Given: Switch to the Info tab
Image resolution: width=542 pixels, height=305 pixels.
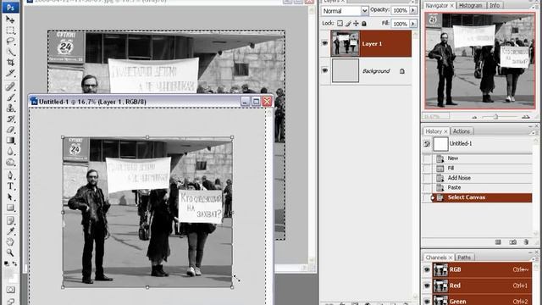Looking at the screenshot, I should pyautogui.click(x=495, y=6).
